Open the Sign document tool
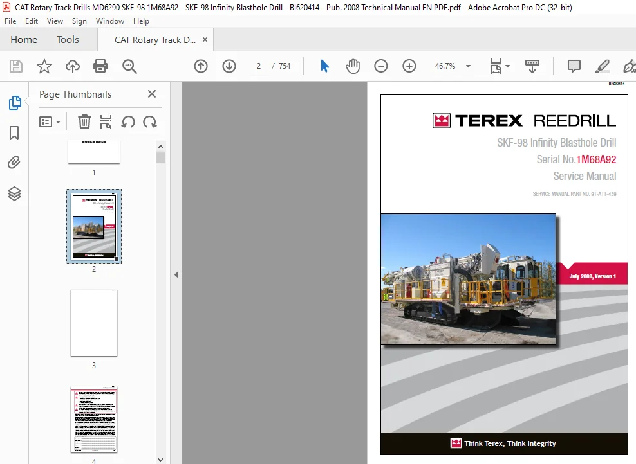This screenshot has height=464, width=636. click(629, 66)
